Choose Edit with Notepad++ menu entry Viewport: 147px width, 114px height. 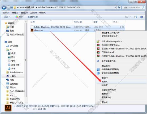pos(112,42)
